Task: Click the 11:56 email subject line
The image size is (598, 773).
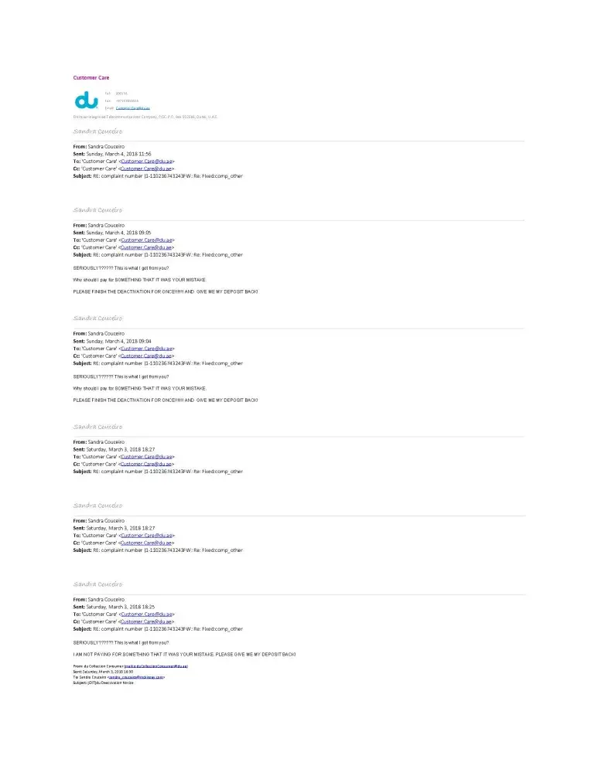Action: [x=158, y=176]
